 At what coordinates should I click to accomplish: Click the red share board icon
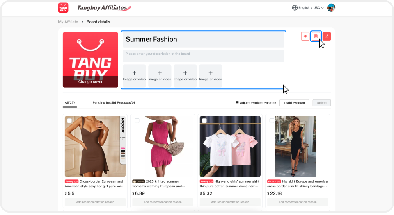(x=327, y=36)
